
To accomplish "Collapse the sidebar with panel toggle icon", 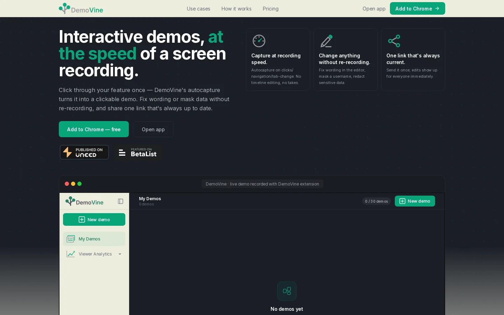I will 120,201.
